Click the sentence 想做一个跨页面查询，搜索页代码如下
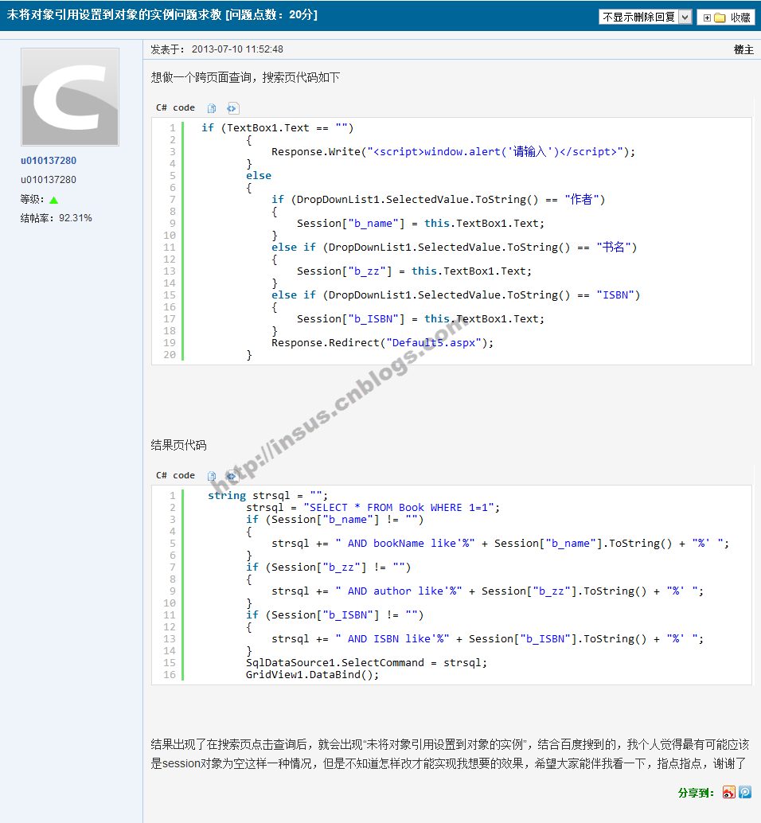The image size is (761, 823). (245, 78)
